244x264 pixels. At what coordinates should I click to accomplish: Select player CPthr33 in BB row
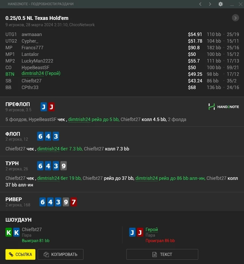(x=30, y=87)
